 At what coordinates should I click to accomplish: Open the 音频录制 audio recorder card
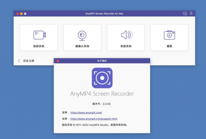(x=126, y=37)
